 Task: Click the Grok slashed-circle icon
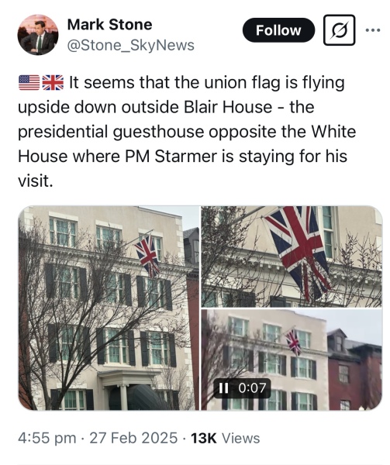339,30
